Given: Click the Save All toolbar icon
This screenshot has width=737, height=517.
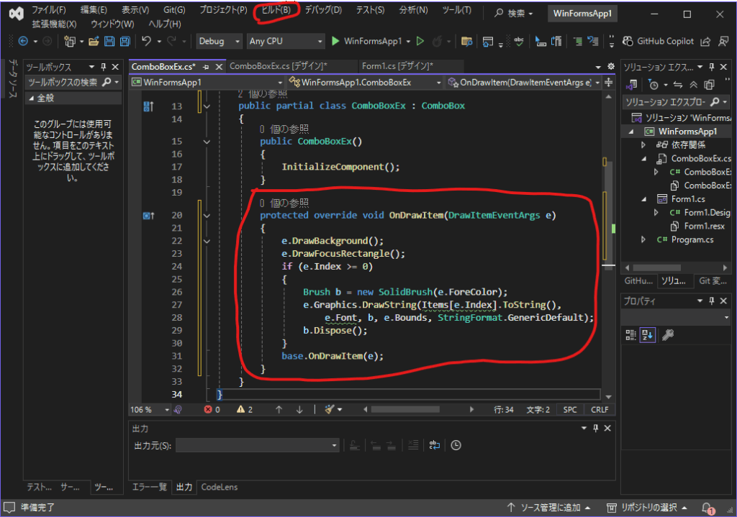Looking at the screenshot, I should 125,42.
